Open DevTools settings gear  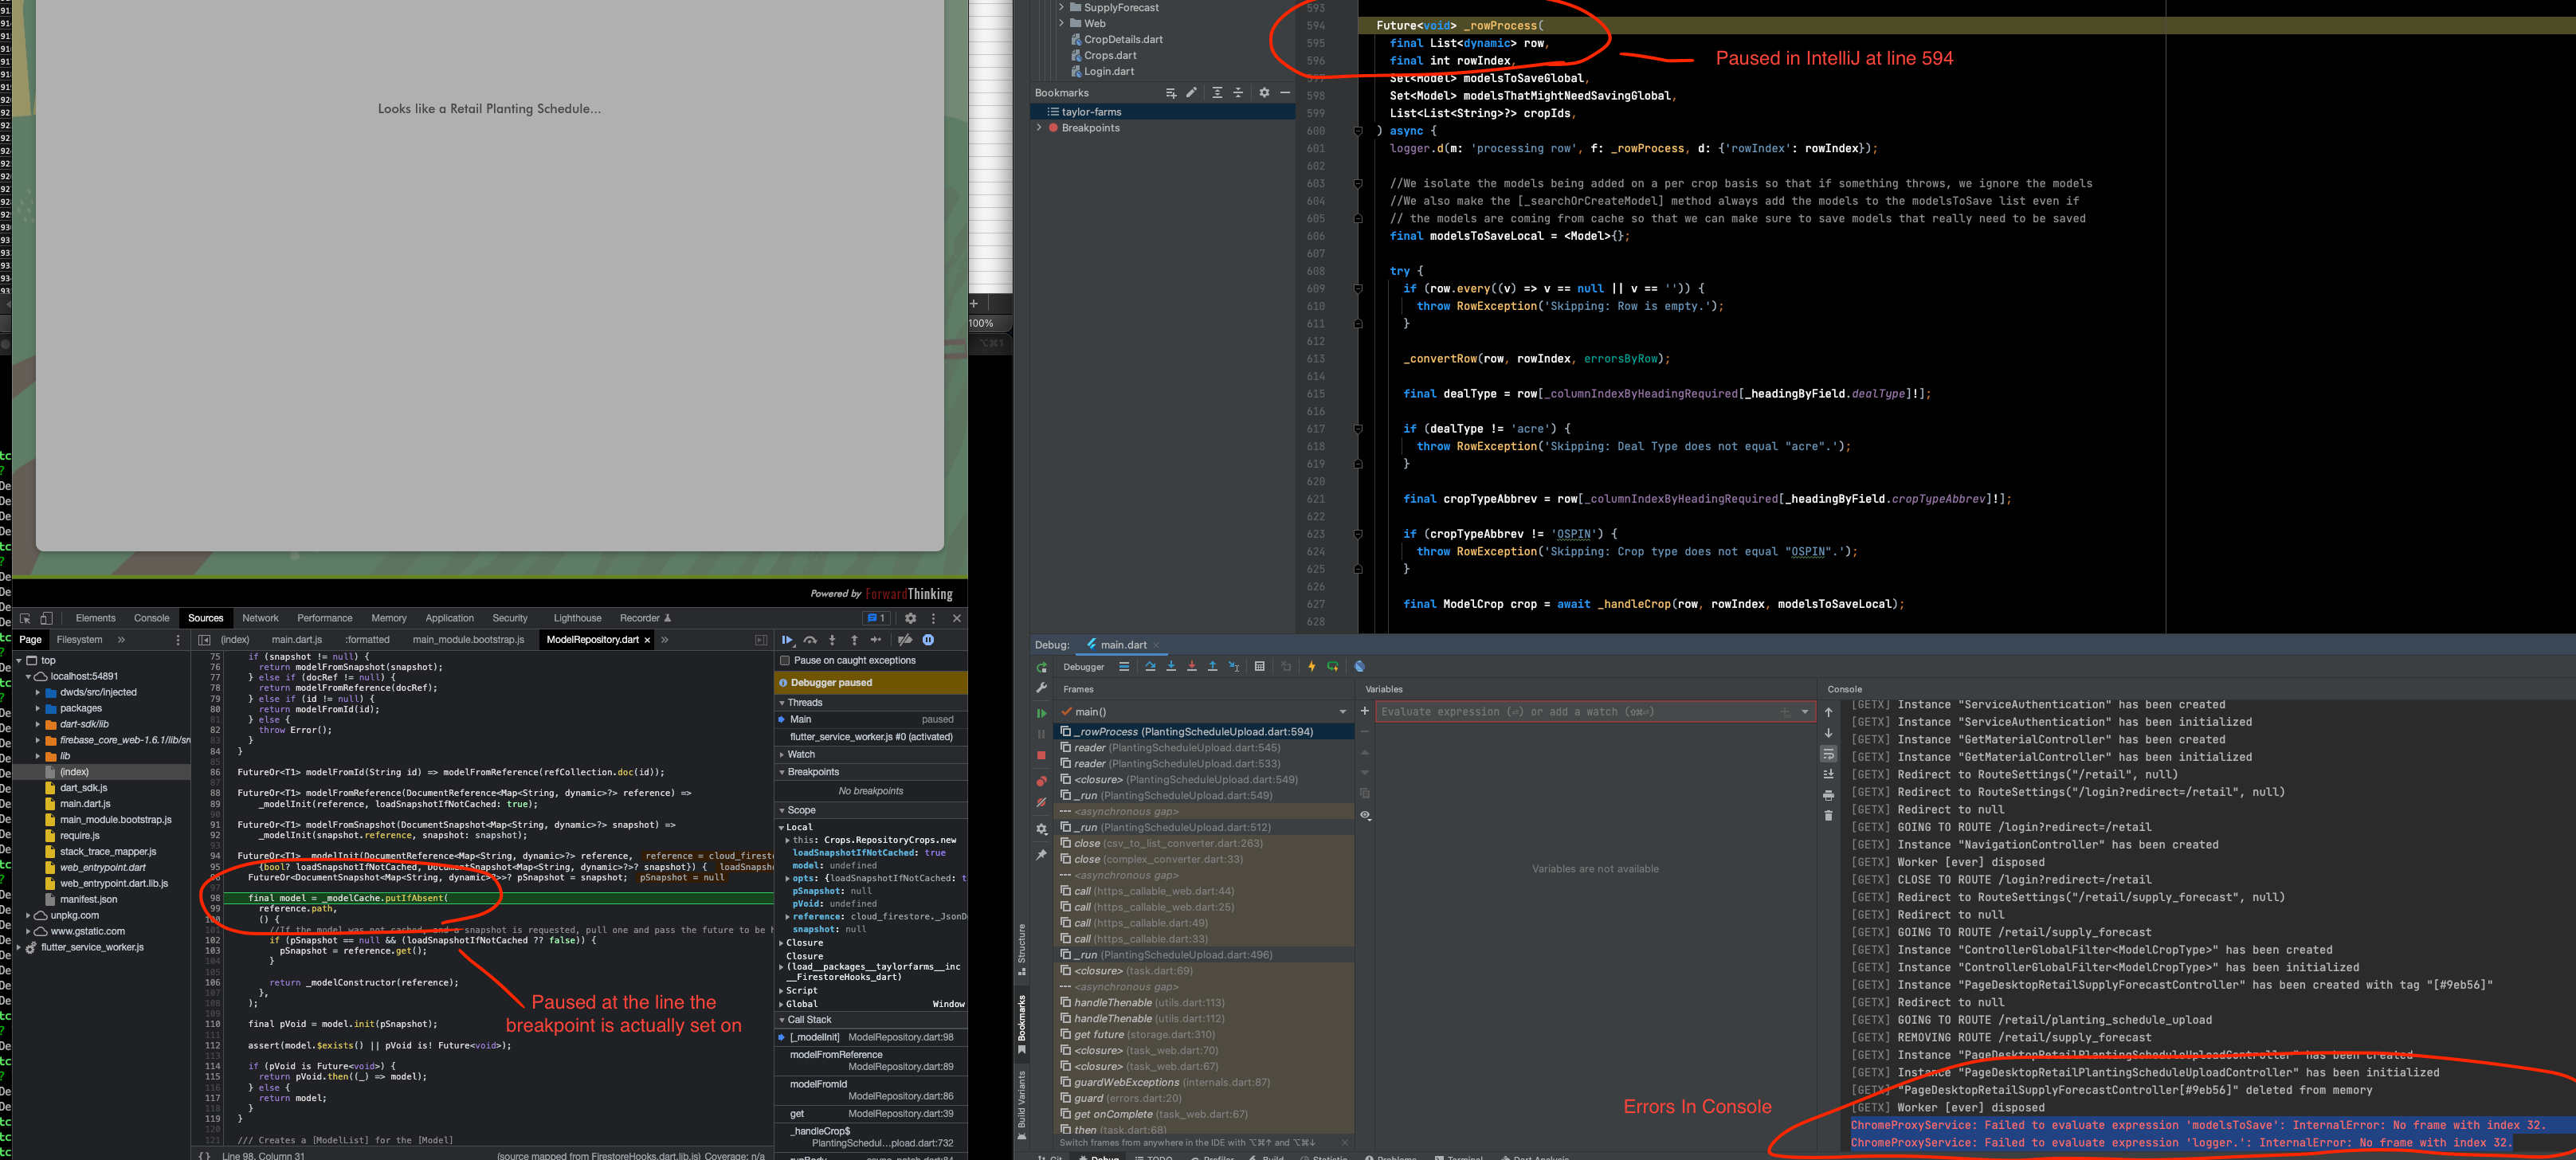(x=911, y=618)
